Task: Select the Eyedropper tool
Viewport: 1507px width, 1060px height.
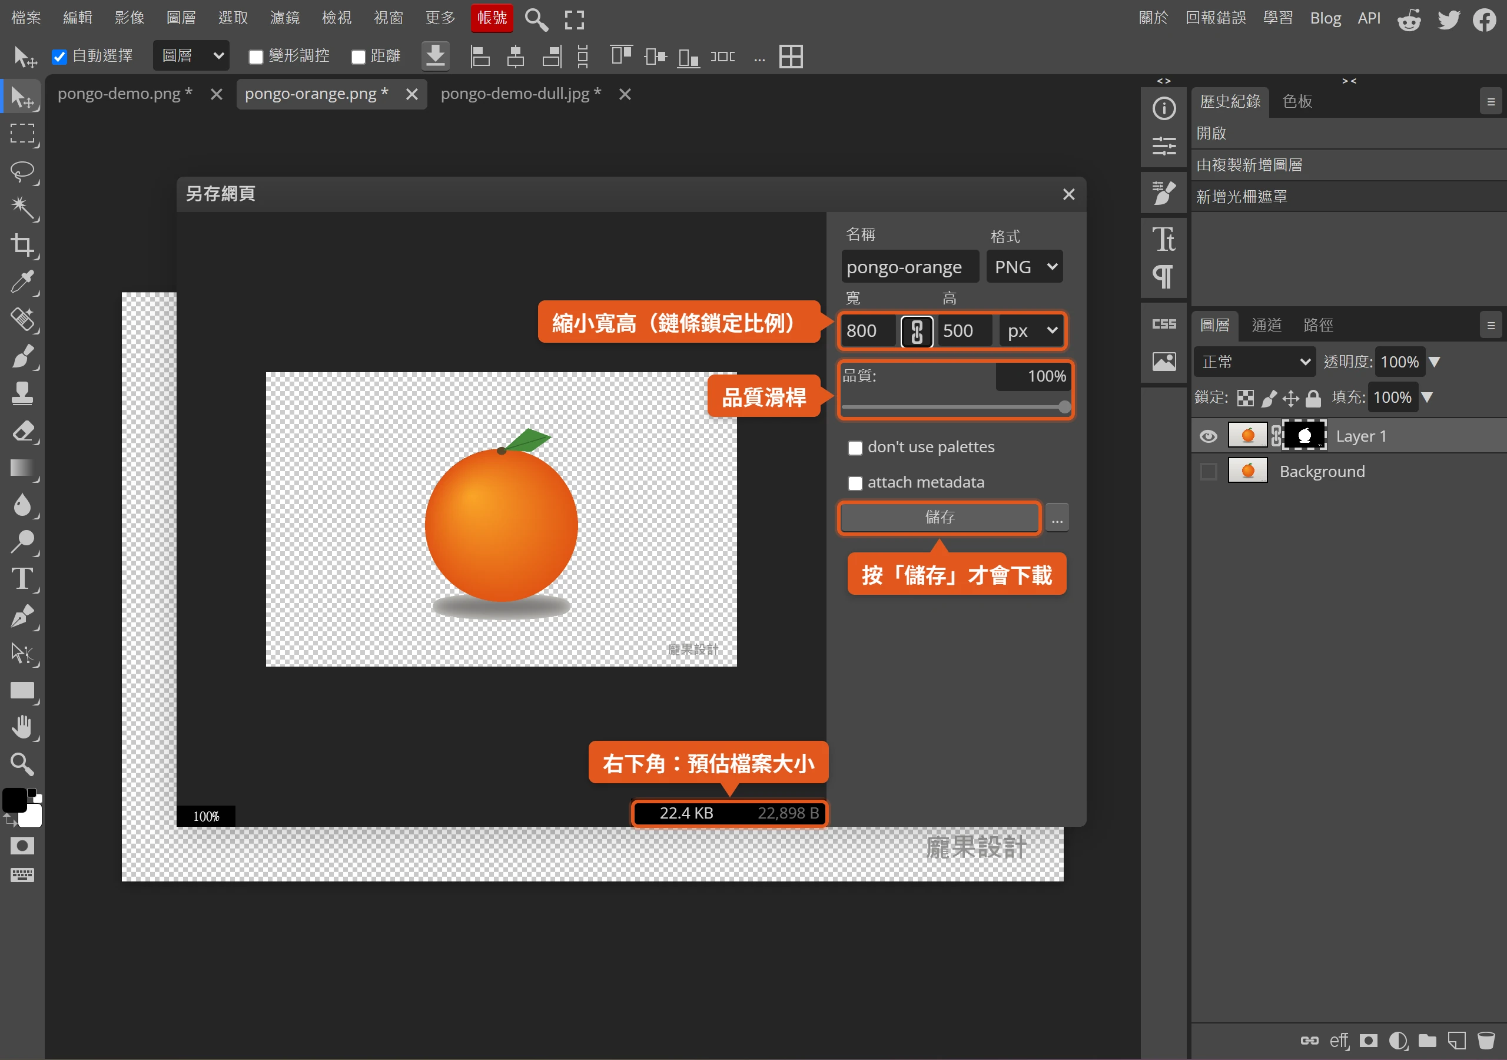Action: coord(23,281)
